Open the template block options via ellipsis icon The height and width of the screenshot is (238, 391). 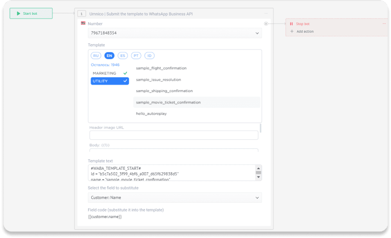pos(267,13)
